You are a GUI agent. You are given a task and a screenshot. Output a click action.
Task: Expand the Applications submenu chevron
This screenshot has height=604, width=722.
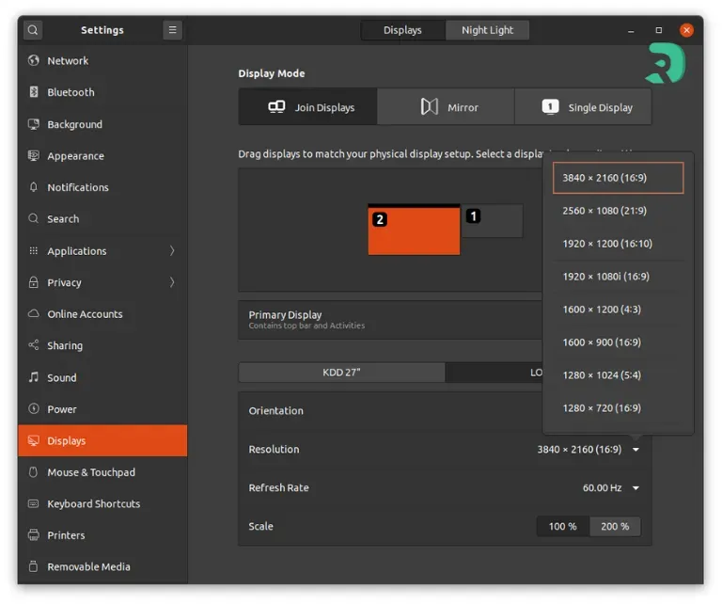(172, 251)
